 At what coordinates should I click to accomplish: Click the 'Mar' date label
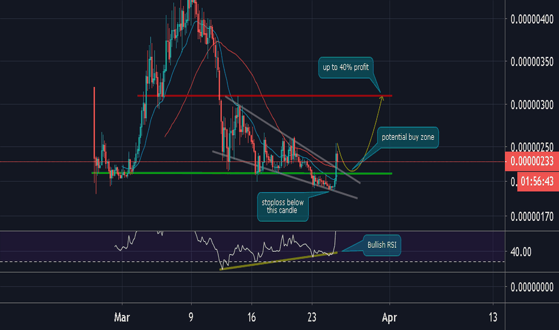coord(122,317)
